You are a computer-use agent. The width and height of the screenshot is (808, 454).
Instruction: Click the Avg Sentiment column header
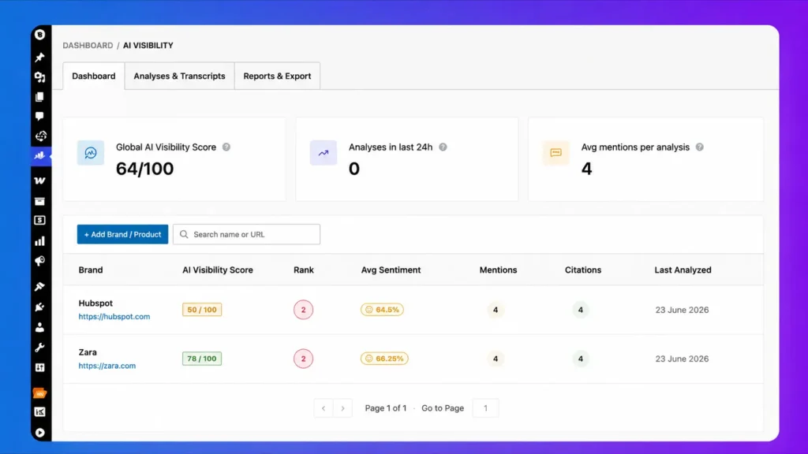pos(391,270)
